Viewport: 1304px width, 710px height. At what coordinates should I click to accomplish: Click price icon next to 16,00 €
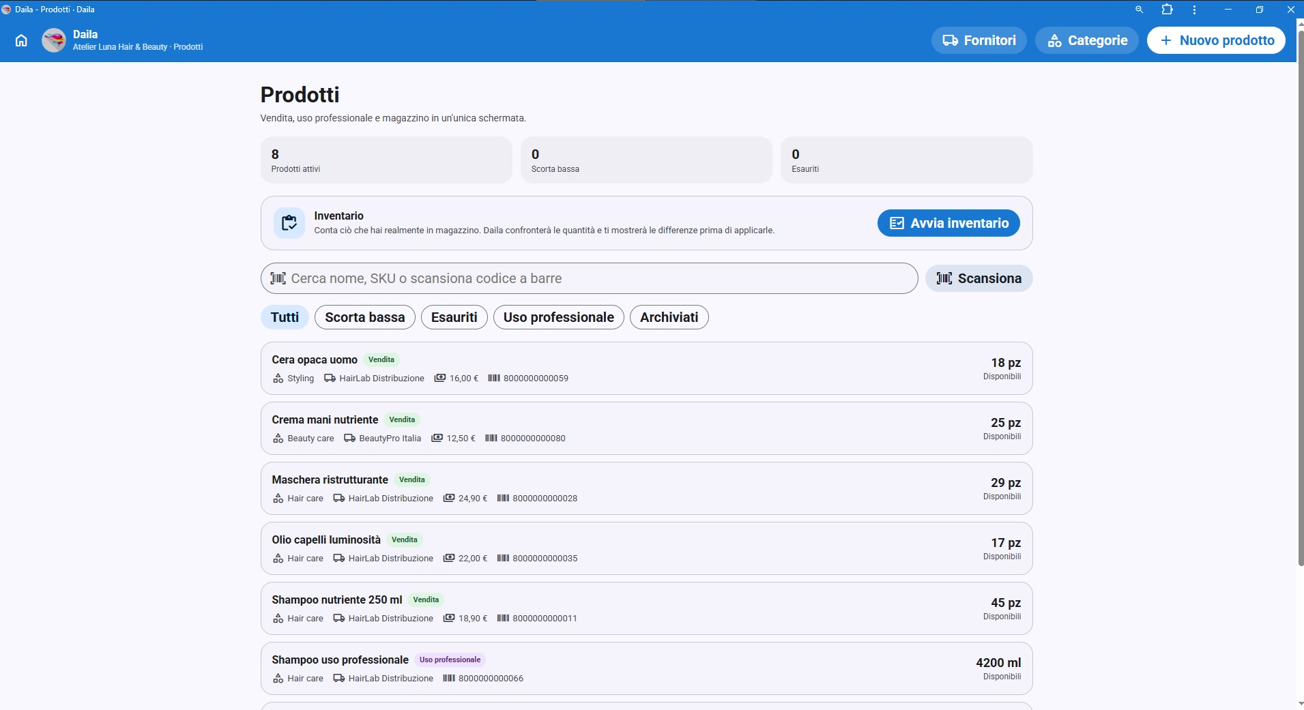pos(440,379)
